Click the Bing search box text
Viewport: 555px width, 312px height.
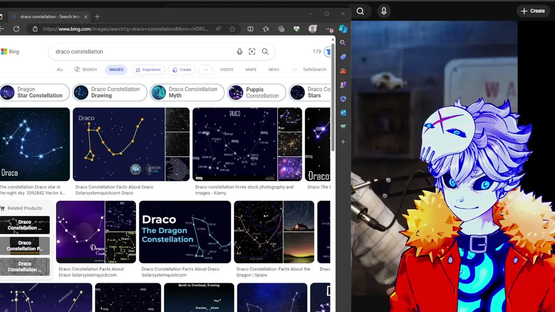coord(79,52)
